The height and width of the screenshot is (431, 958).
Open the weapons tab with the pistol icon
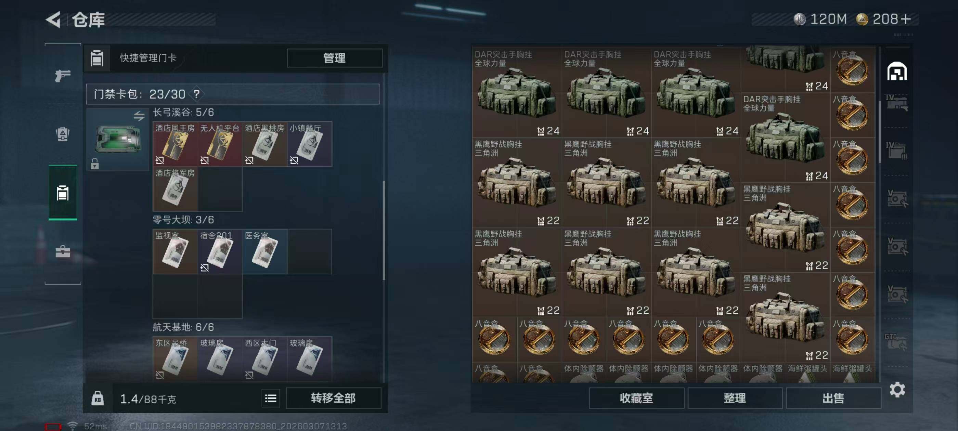(x=63, y=76)
